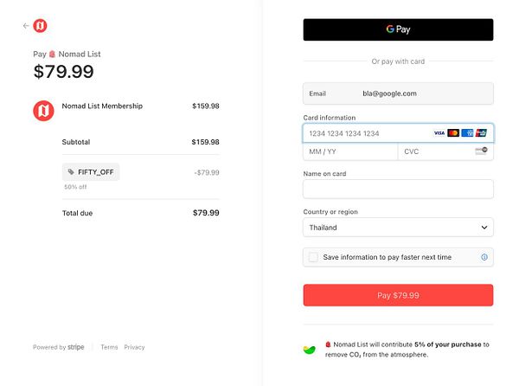This screenshot has height=386, width=519.
Task: Enable save information to pay faster
Action: click(313, 257)
